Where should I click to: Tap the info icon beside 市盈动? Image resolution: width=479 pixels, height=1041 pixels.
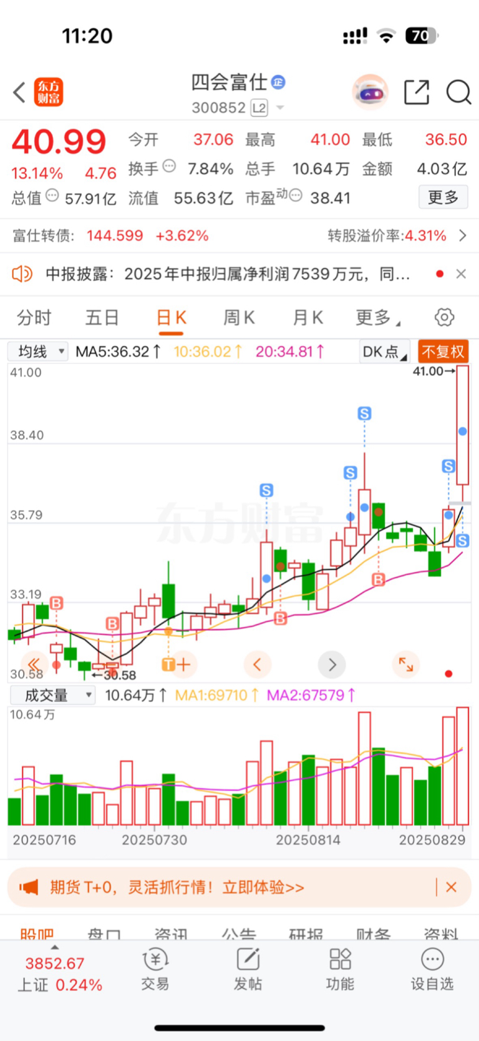tap(296, 195)
